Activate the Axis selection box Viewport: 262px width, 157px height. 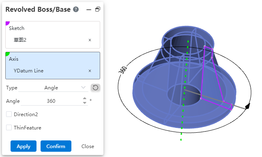[53, 66]
